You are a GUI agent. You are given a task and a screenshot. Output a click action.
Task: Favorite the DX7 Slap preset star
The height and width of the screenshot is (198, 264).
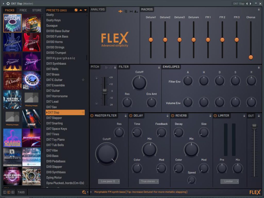[x=83, y=112]
